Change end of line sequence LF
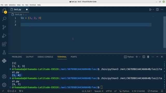This screenshot has height=93, width=166. click(x=115, y=91)
